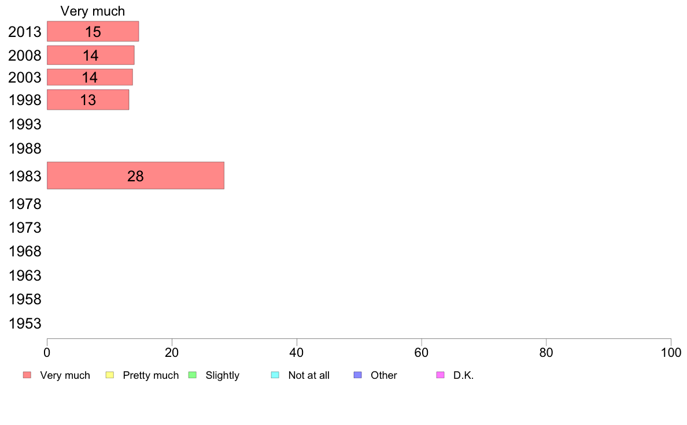Click the cyan Not at all legend swatch
The height and width of the screenshot is (425, 687).
click(x=275, y=375)
